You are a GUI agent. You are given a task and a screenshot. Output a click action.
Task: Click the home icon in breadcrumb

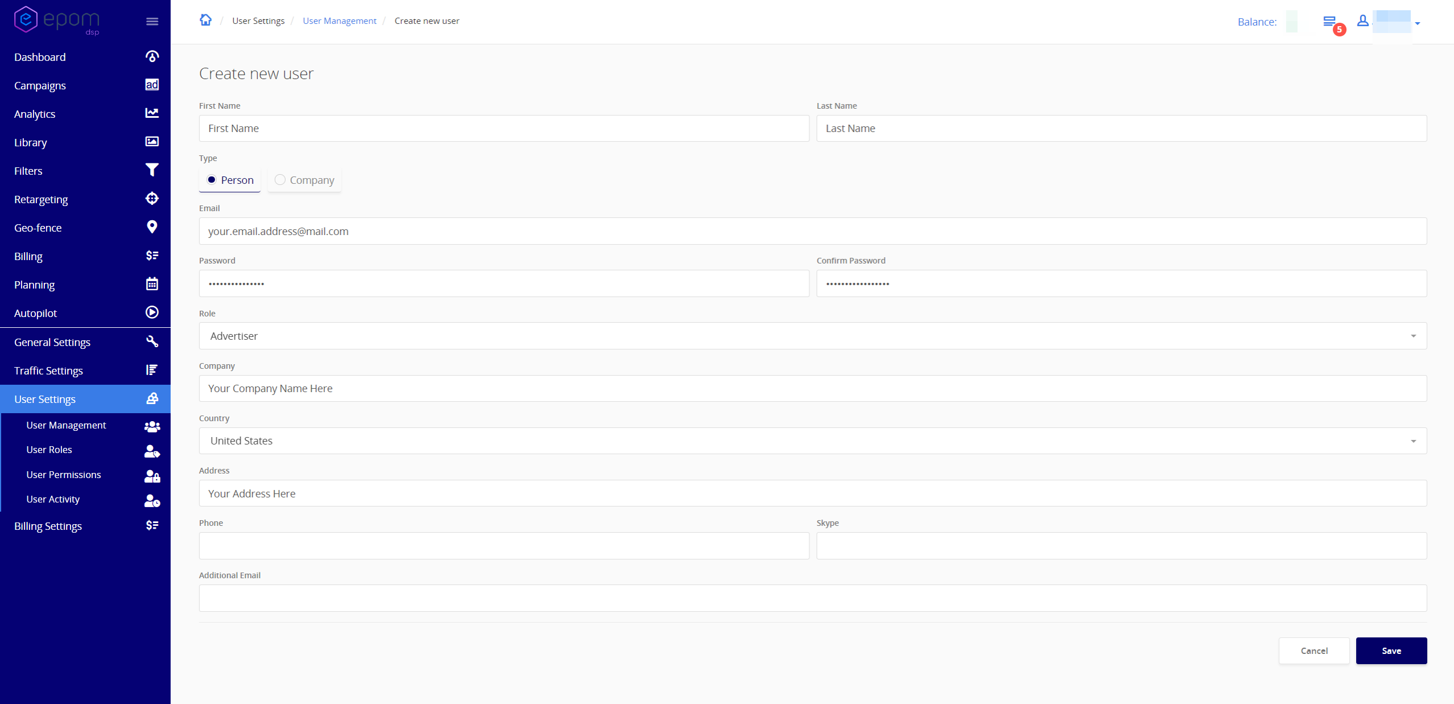pyautogui.click(x=205, y=20)
